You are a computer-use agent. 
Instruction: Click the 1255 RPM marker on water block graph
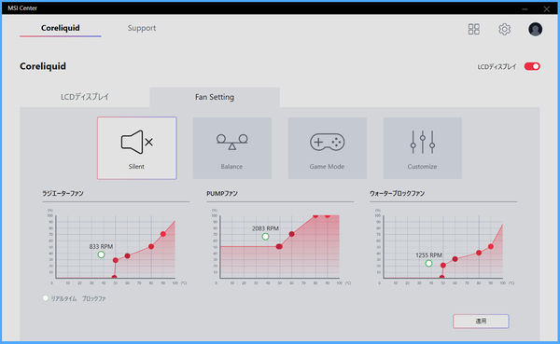pyautogui.click(x=428, y=263)
